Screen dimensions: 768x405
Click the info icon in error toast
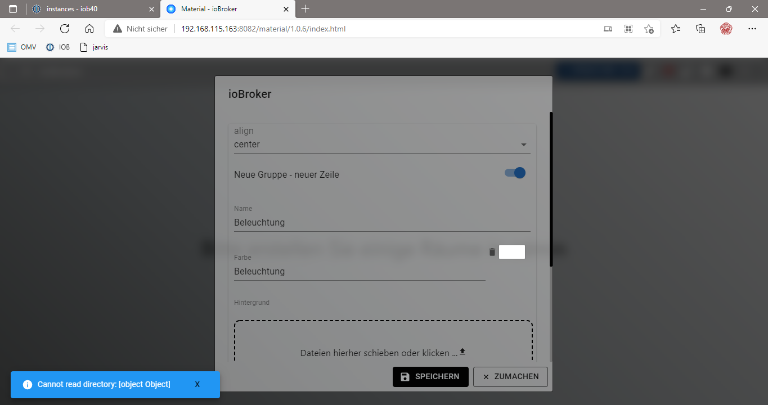pyautogui.click(x=28, y=385)
